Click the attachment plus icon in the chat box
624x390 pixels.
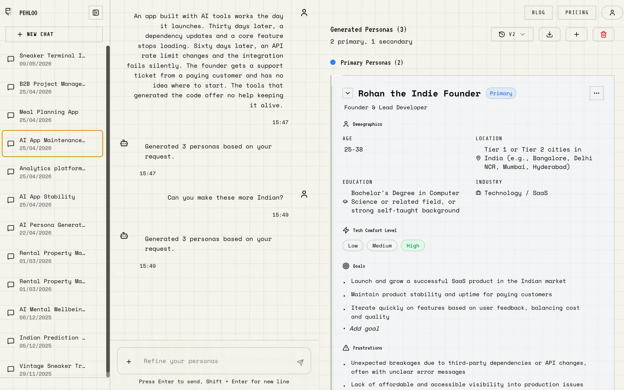coord(129,361)
